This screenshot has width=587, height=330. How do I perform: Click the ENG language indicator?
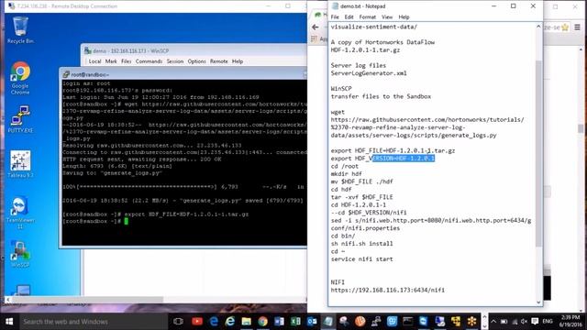coord(548,322)
